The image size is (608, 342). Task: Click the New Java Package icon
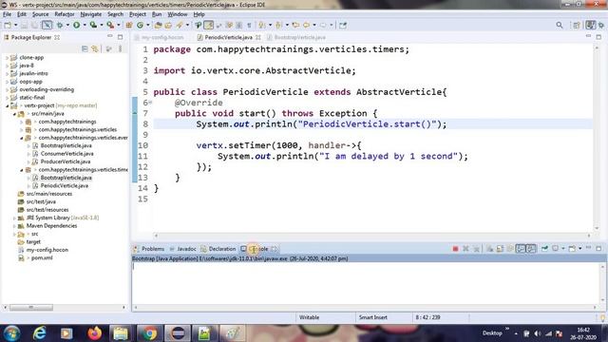pos(129,26)
